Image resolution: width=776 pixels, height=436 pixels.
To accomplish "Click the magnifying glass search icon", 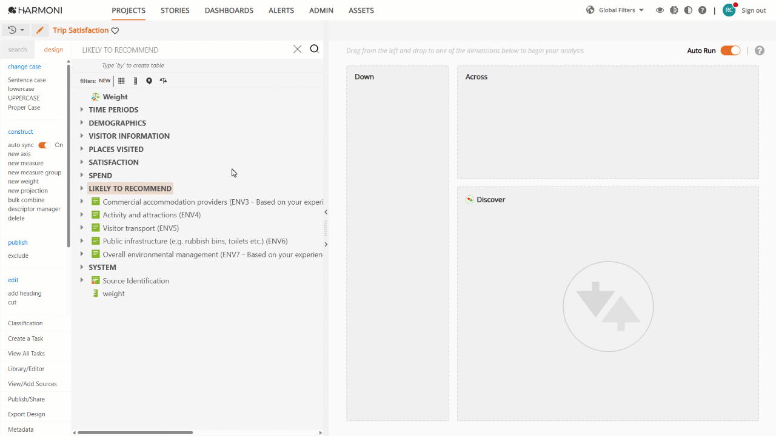I will [315, 49].
